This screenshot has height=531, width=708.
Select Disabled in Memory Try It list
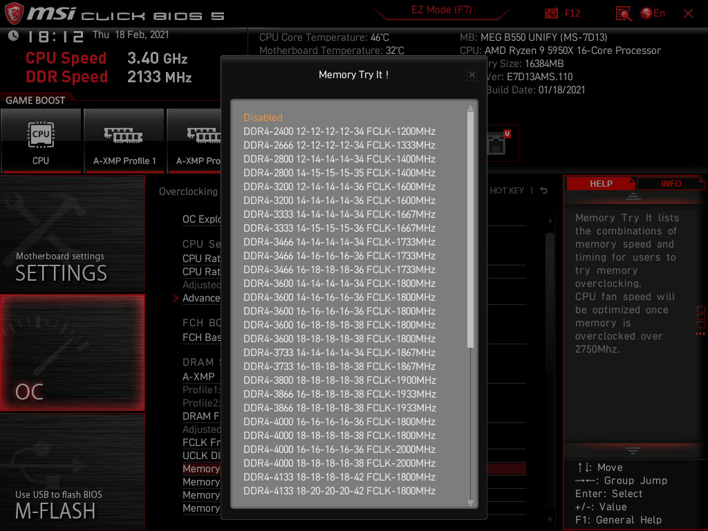(263, 118)
